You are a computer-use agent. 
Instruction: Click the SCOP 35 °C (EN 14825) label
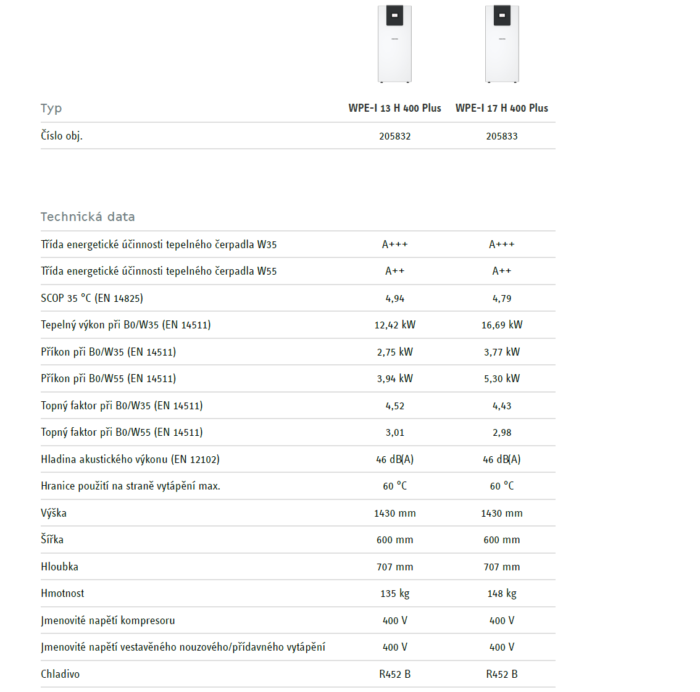tap(92, 298)
